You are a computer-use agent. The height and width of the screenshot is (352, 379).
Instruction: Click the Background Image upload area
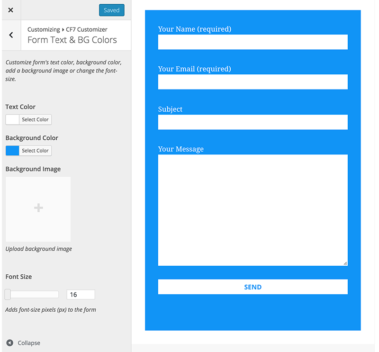click(x=38, y=209)
